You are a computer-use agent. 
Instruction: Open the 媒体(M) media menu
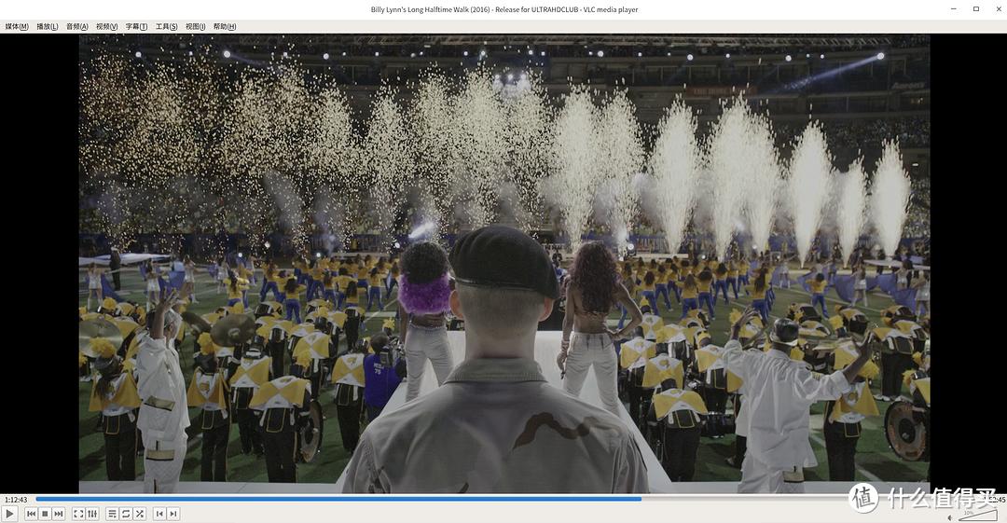tap(17, 26)
